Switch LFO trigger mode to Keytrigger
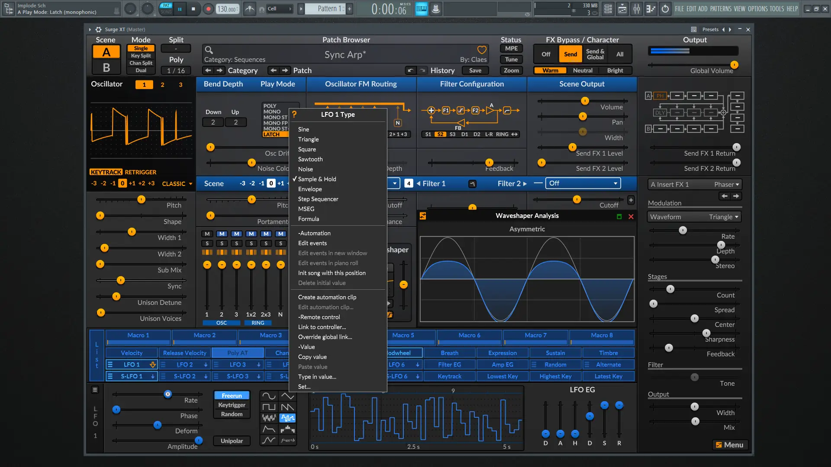 point(232,405)
